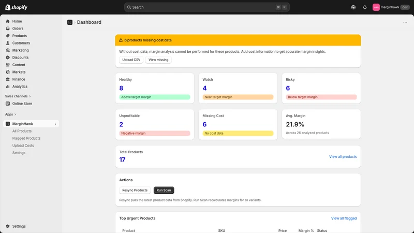Click the Missing Cost card
Image resolution: width=414 pixels, height=233 pixels.
coord(238,124)
